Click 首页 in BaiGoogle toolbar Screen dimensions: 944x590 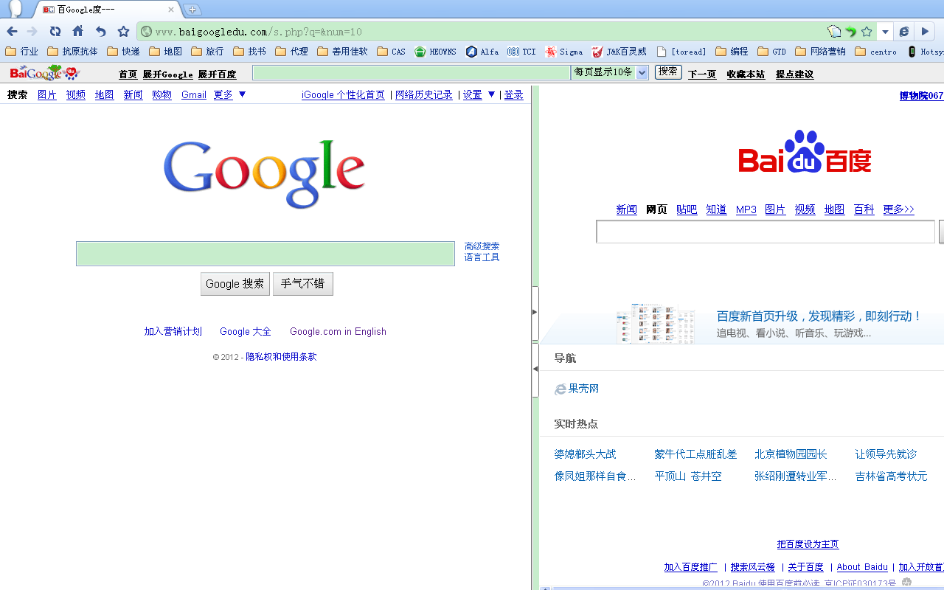[x=128, y=74]
